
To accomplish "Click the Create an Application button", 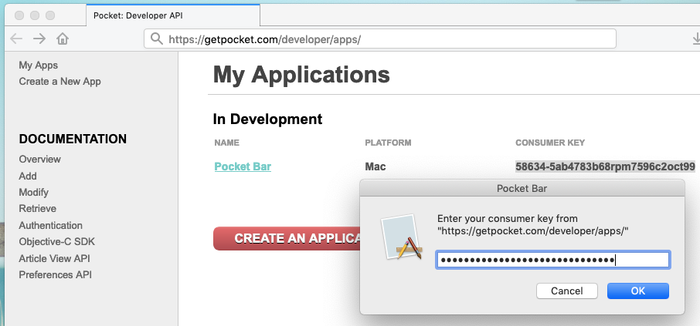I will coord(287,238).
